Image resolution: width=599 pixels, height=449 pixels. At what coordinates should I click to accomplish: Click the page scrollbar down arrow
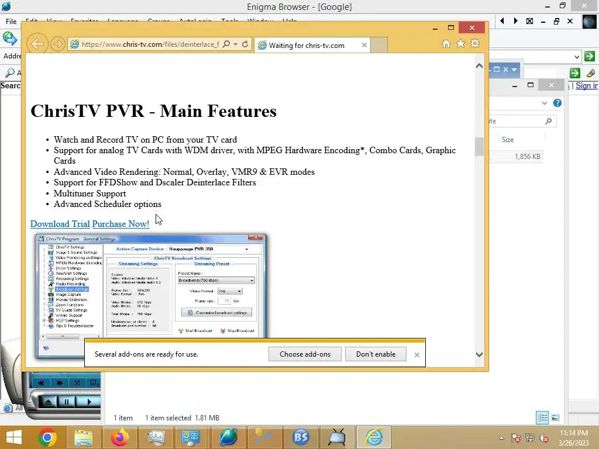[479, 354]
